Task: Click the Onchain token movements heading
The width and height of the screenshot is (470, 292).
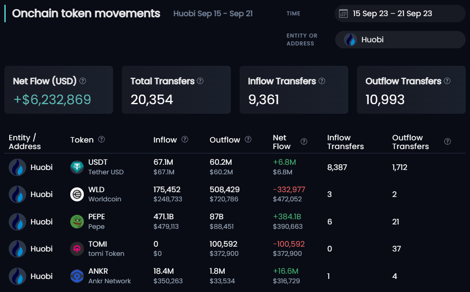Action: pos(86,14)
